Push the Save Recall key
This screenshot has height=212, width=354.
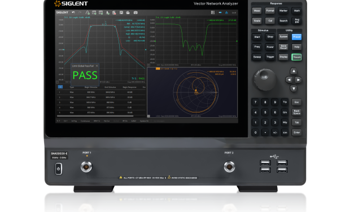coord(283,47)
